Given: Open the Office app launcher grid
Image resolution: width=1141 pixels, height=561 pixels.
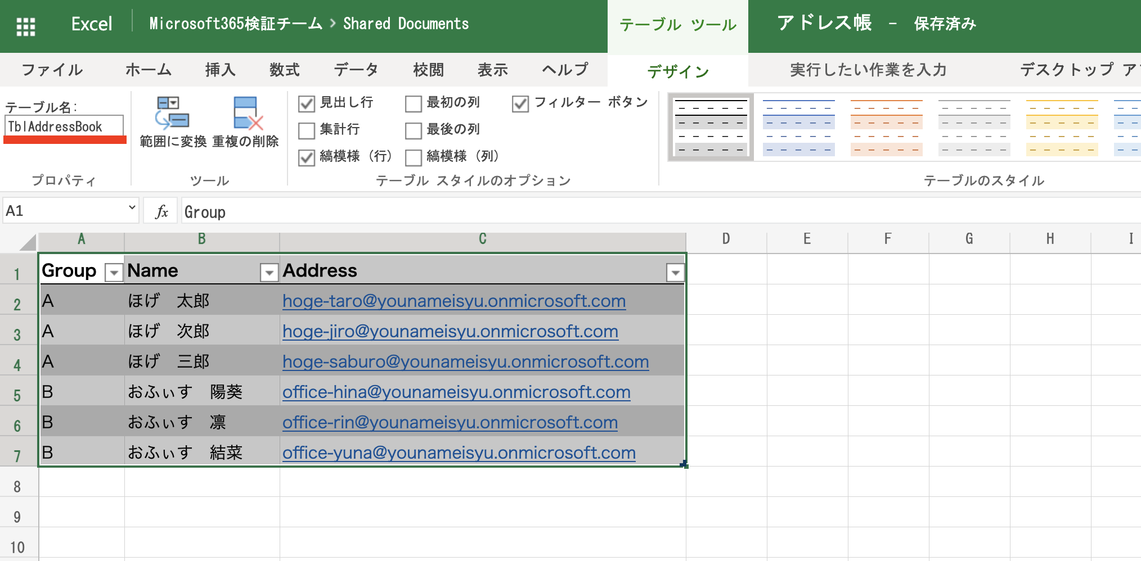Looking at the screenshot, I should [26, 25].
